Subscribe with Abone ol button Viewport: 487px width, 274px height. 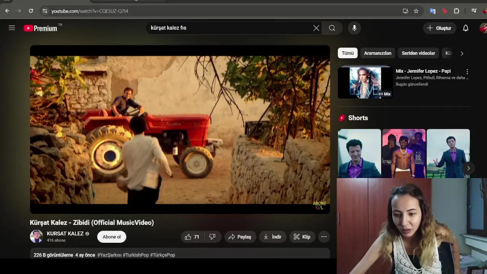coord(111,237)
